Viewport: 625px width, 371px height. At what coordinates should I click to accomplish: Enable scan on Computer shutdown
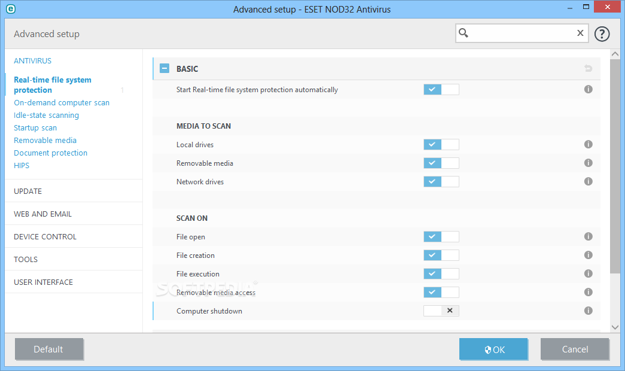pyautogui.click(x=441, y=311)
